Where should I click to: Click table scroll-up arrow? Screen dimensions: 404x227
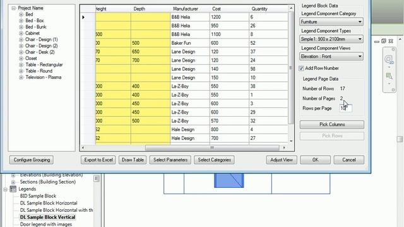point(291,8)
